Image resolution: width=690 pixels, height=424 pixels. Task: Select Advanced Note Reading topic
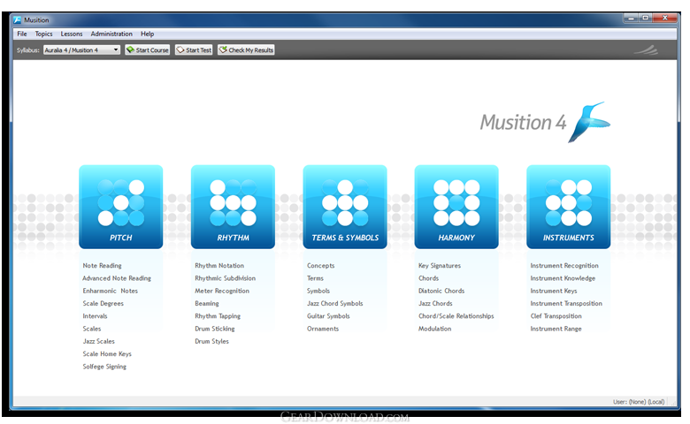[117, 278]
